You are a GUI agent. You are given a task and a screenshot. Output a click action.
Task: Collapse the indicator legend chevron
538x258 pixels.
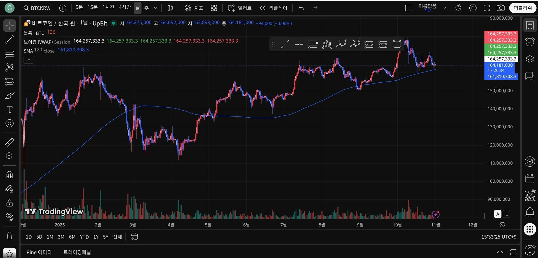(x=29, y=60)
